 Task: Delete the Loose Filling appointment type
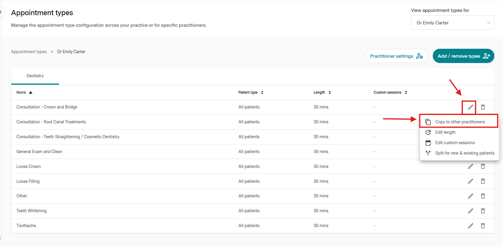click(x=483, y=181)
